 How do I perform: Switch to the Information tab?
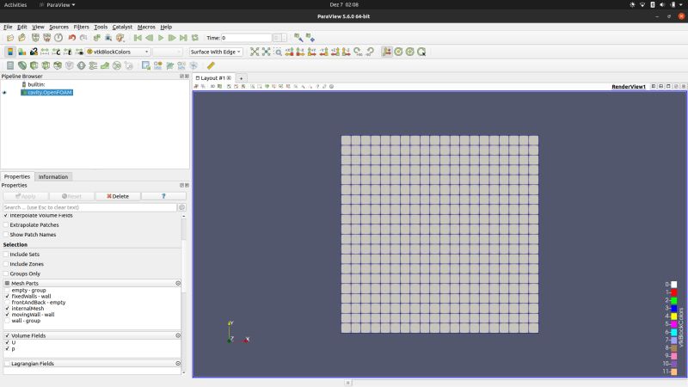click(53, 177)
